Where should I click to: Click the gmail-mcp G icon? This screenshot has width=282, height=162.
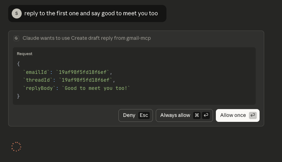click(x=16, y=38)
